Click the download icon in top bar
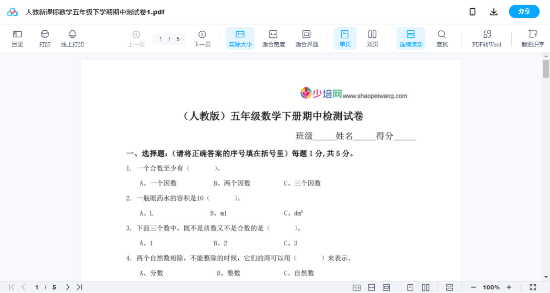Screen dimensions: 550x293 point(493,12)
